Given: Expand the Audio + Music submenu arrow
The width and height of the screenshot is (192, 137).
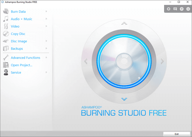Looking at the screenshot, I should tap(46, 19).
